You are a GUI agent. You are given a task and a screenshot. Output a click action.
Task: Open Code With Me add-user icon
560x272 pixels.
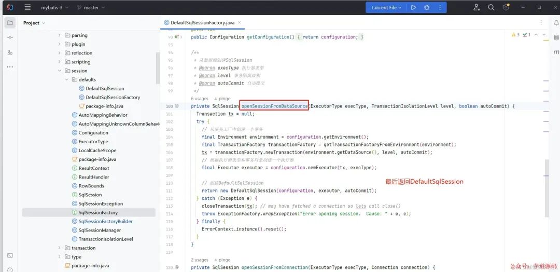pos(477,7)
